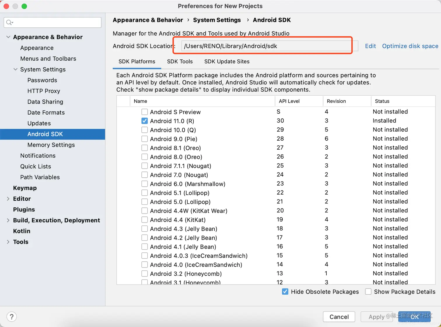Focus the preferences search box
Viewport: 441px width, 327px height.
[x=52, y=22]
